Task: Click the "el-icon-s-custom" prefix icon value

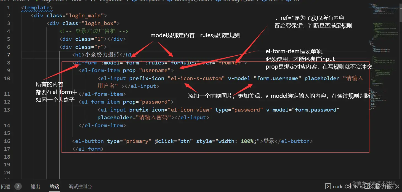Action: click(x=196, y=78)
